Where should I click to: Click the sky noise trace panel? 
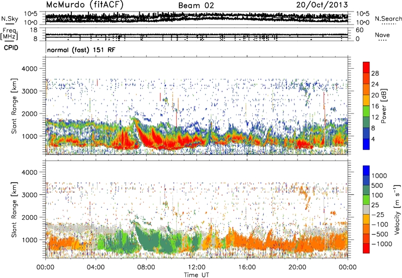pyautogui.click(x=196, y=18)
